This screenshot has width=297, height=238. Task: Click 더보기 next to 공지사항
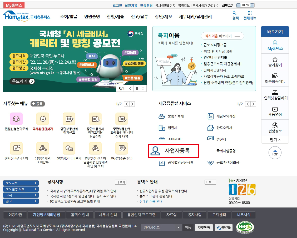point(121,182)
